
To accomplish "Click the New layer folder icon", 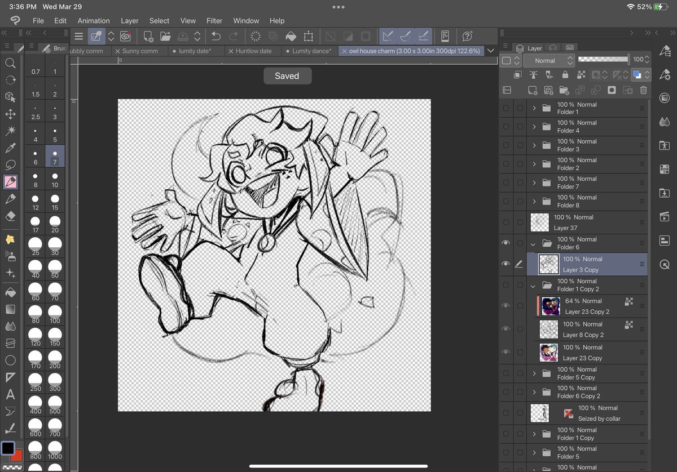I will (564, 90).
